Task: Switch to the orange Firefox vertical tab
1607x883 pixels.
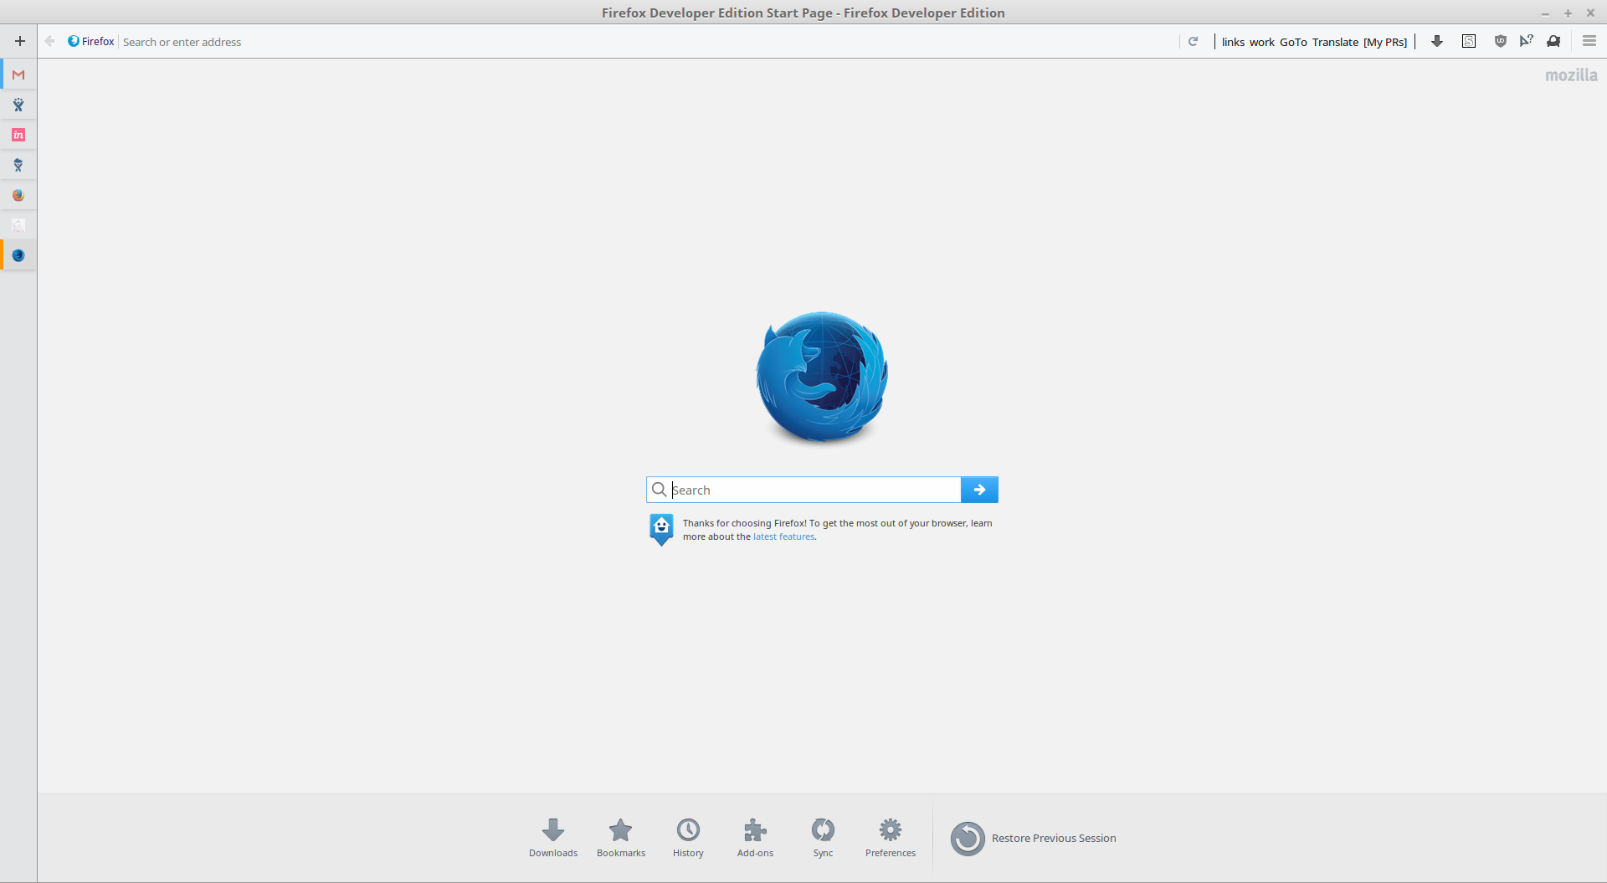Action: tap(18, 195)
